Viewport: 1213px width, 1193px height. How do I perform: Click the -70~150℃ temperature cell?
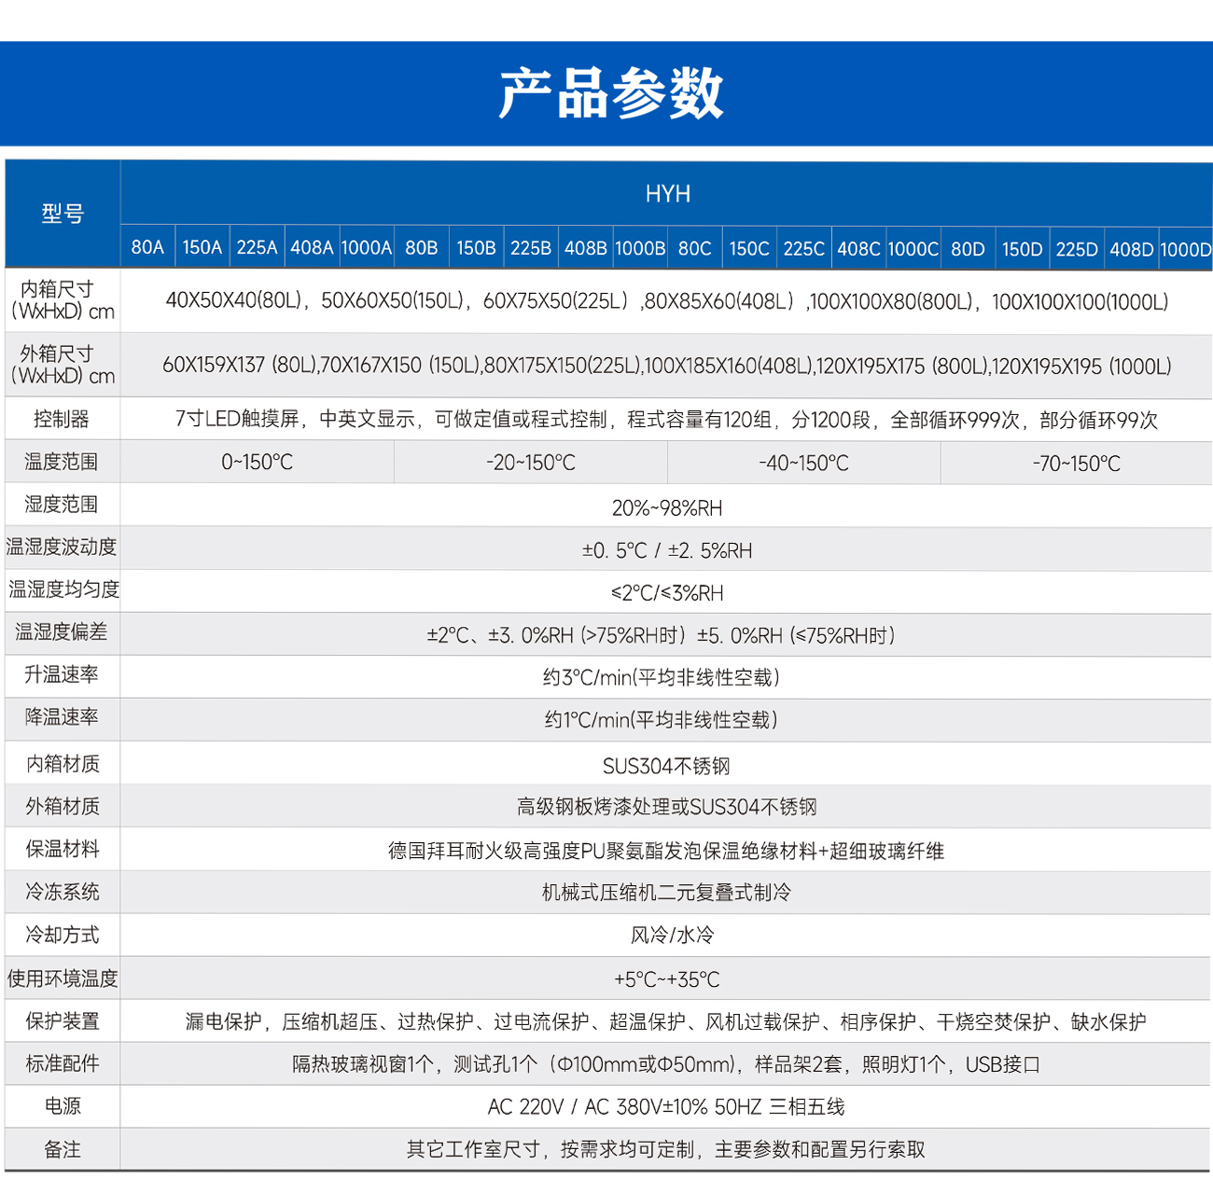(x=1077, y=463)
